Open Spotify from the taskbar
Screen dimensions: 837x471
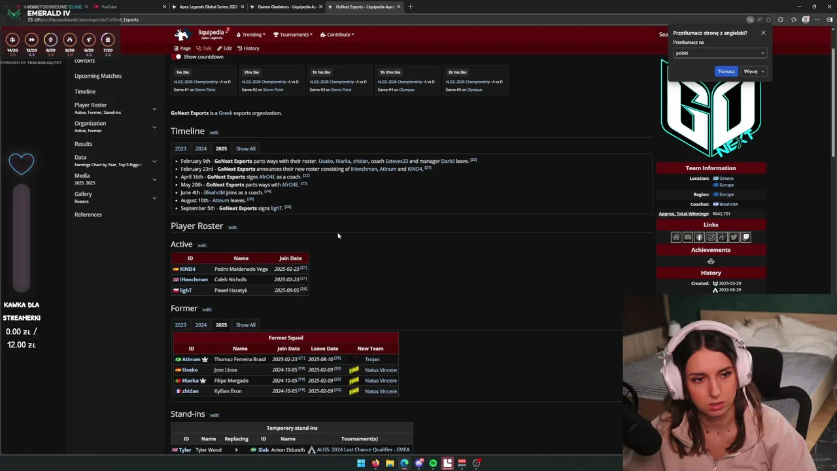point(433,463)
